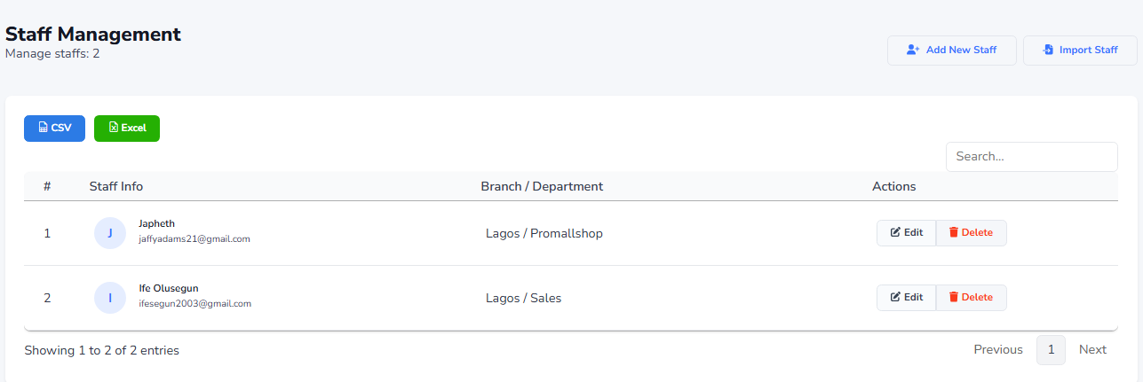
Task: Click the CSV file icon
Action: [43, 128]
